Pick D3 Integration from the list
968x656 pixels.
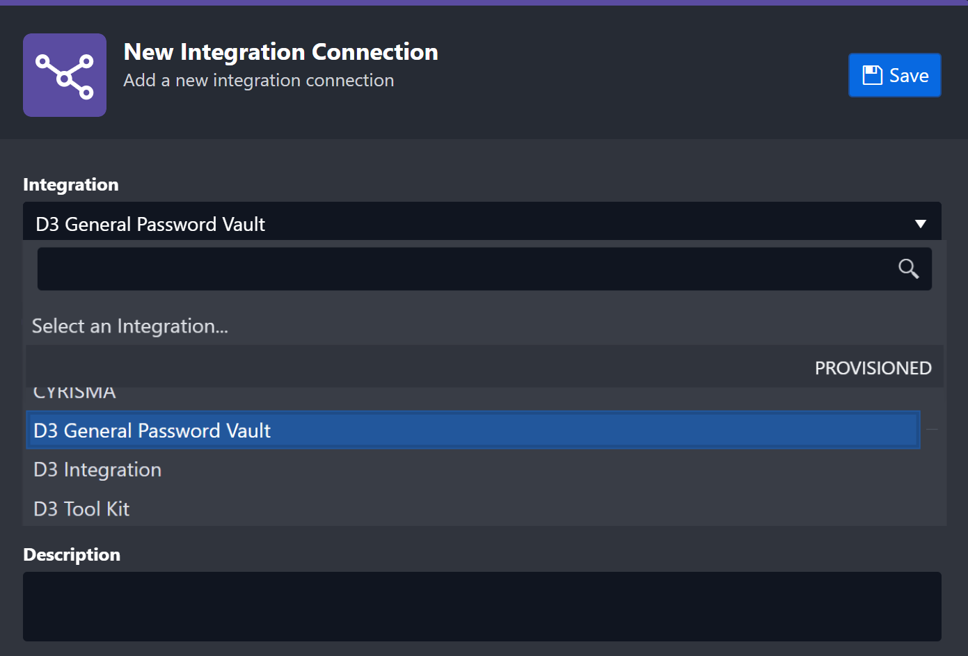pyautogui.click(x=97, y=470)
